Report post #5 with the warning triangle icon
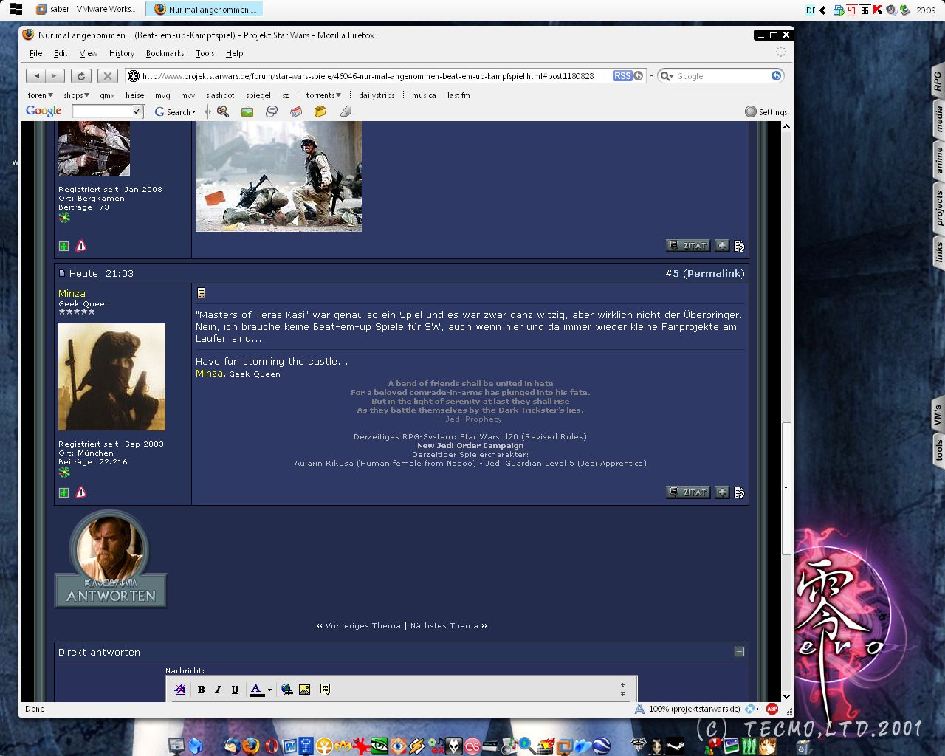 [x=81, y=492]
